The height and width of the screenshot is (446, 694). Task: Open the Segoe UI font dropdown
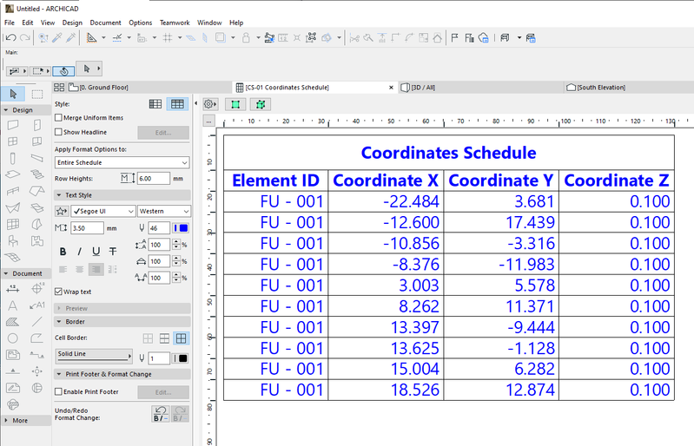101,211
